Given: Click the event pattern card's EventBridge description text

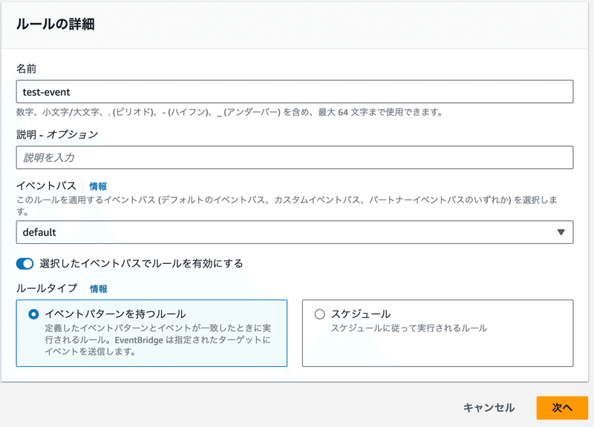Looking at the screenshot, I should click(158, 340).
